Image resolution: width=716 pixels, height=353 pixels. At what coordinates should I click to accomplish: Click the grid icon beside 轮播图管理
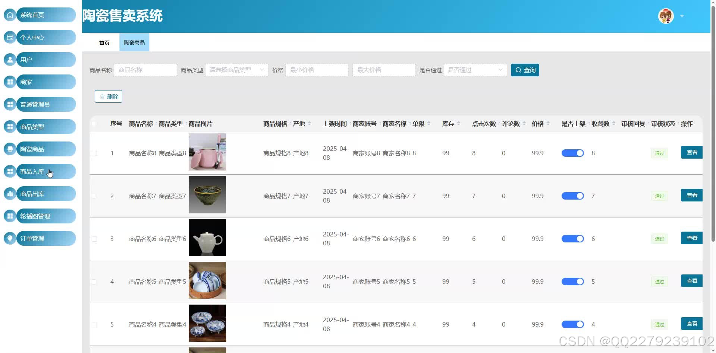[10, 216]
